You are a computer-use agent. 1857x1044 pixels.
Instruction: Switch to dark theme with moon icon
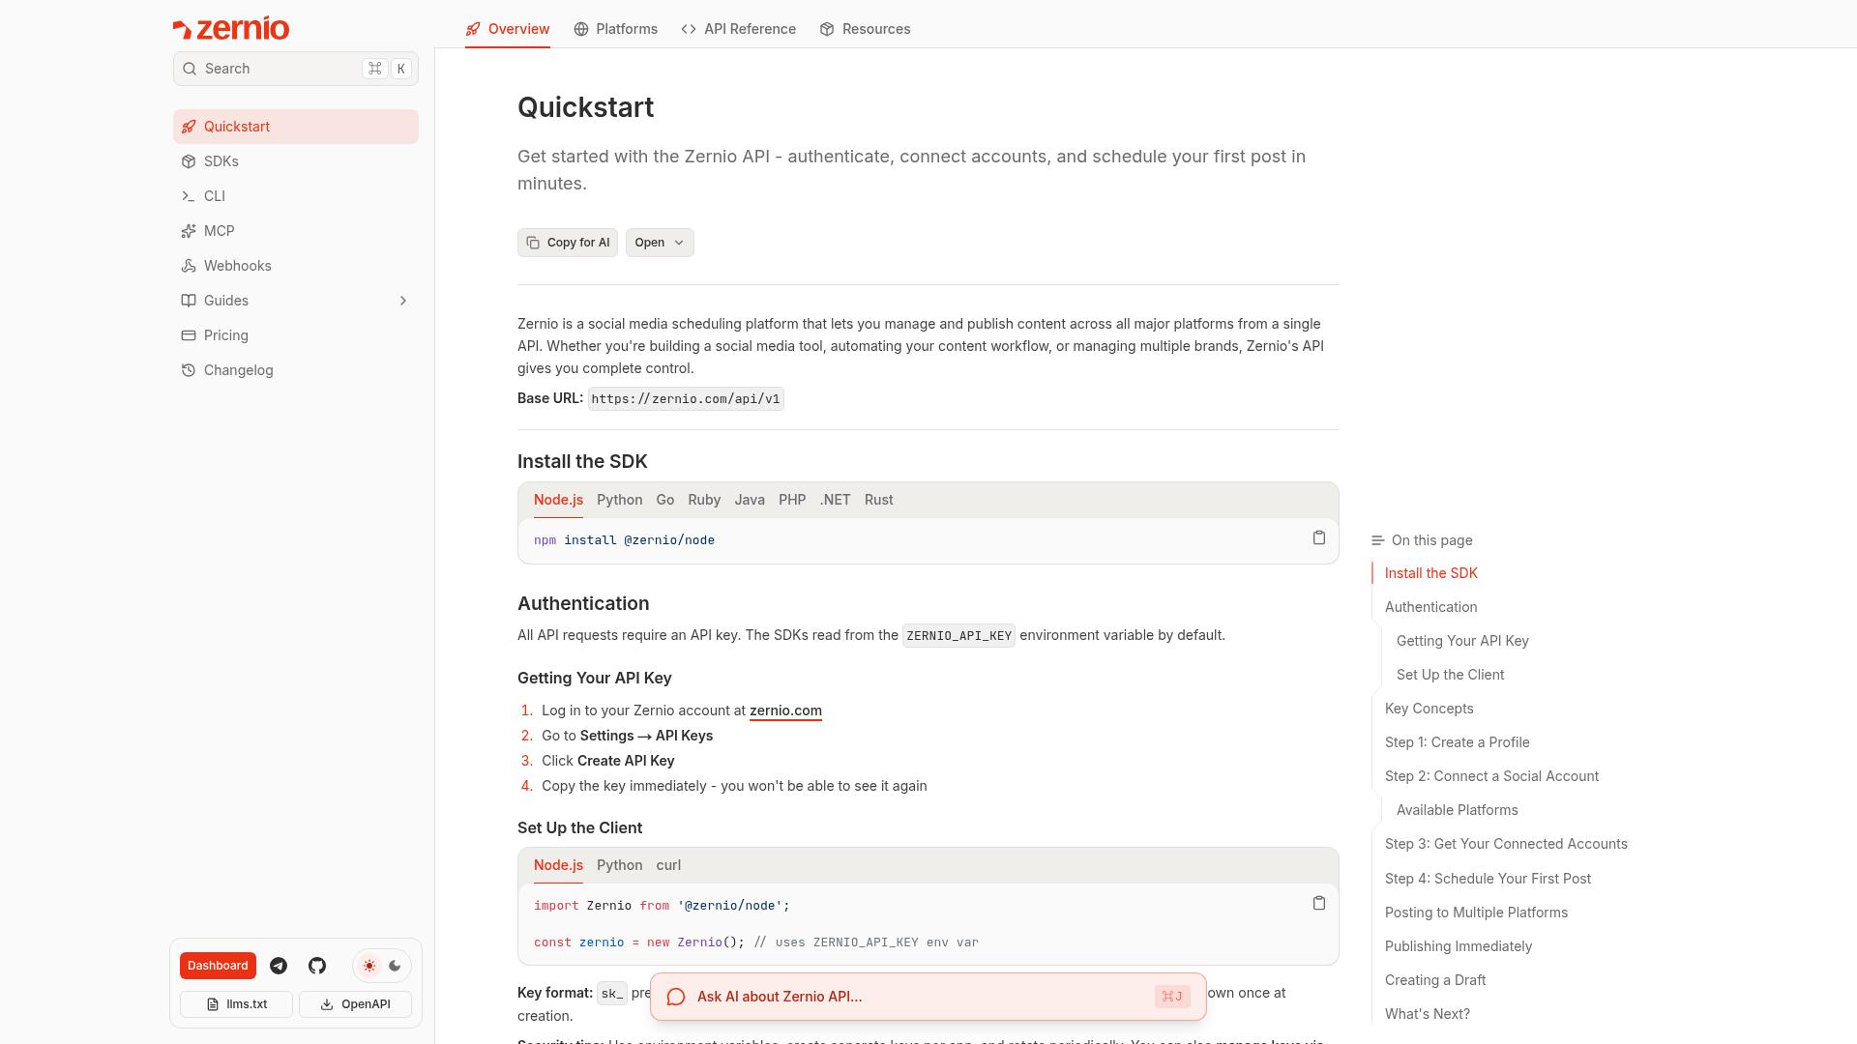[395, 966]
